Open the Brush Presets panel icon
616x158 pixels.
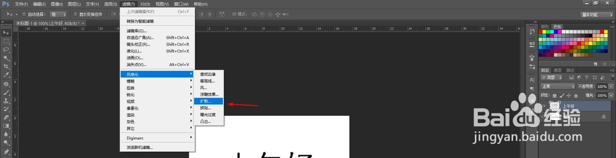pos(532,67)
